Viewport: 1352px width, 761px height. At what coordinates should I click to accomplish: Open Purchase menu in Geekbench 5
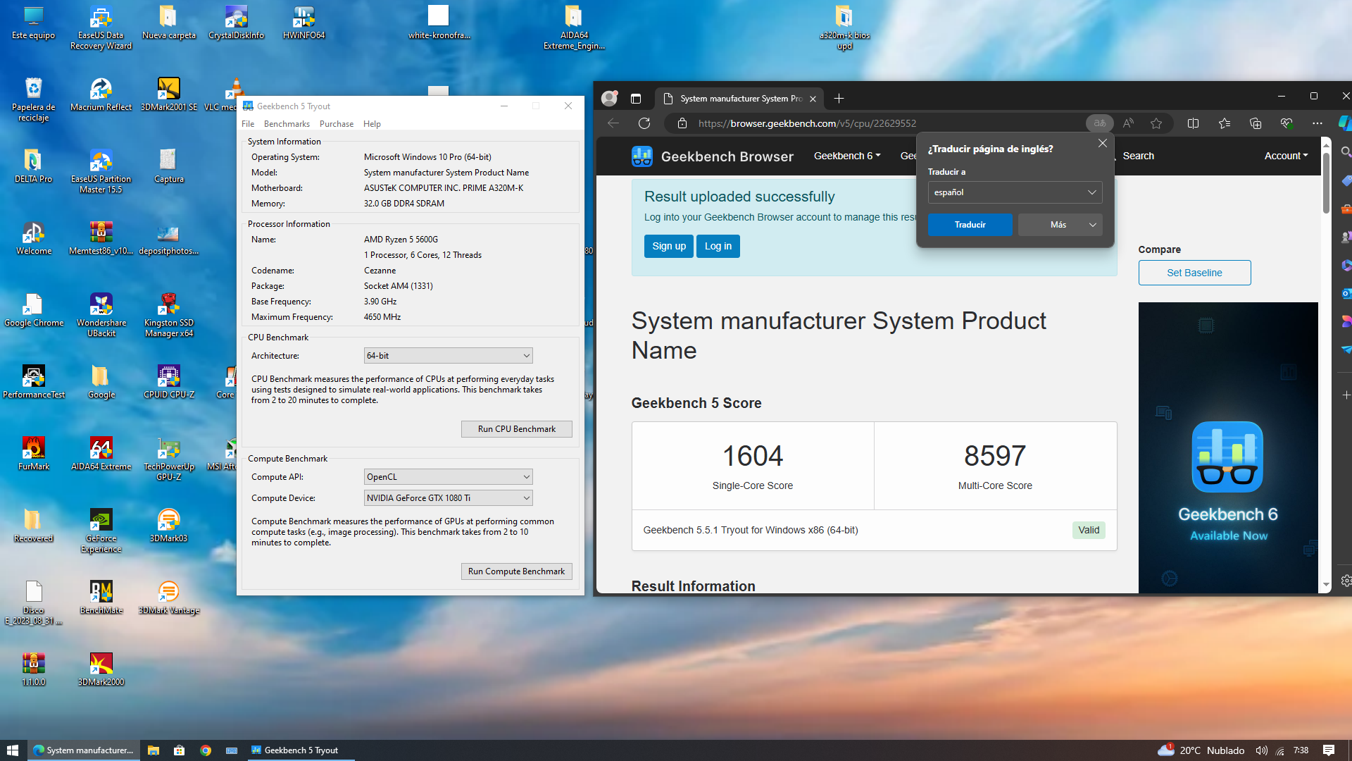[337, 124]
